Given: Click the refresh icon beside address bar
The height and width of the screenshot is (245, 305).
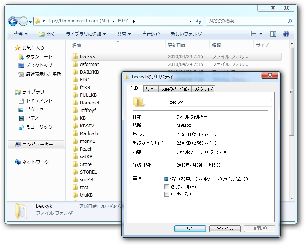Looking at the screenshot, I should click(199, 21).
